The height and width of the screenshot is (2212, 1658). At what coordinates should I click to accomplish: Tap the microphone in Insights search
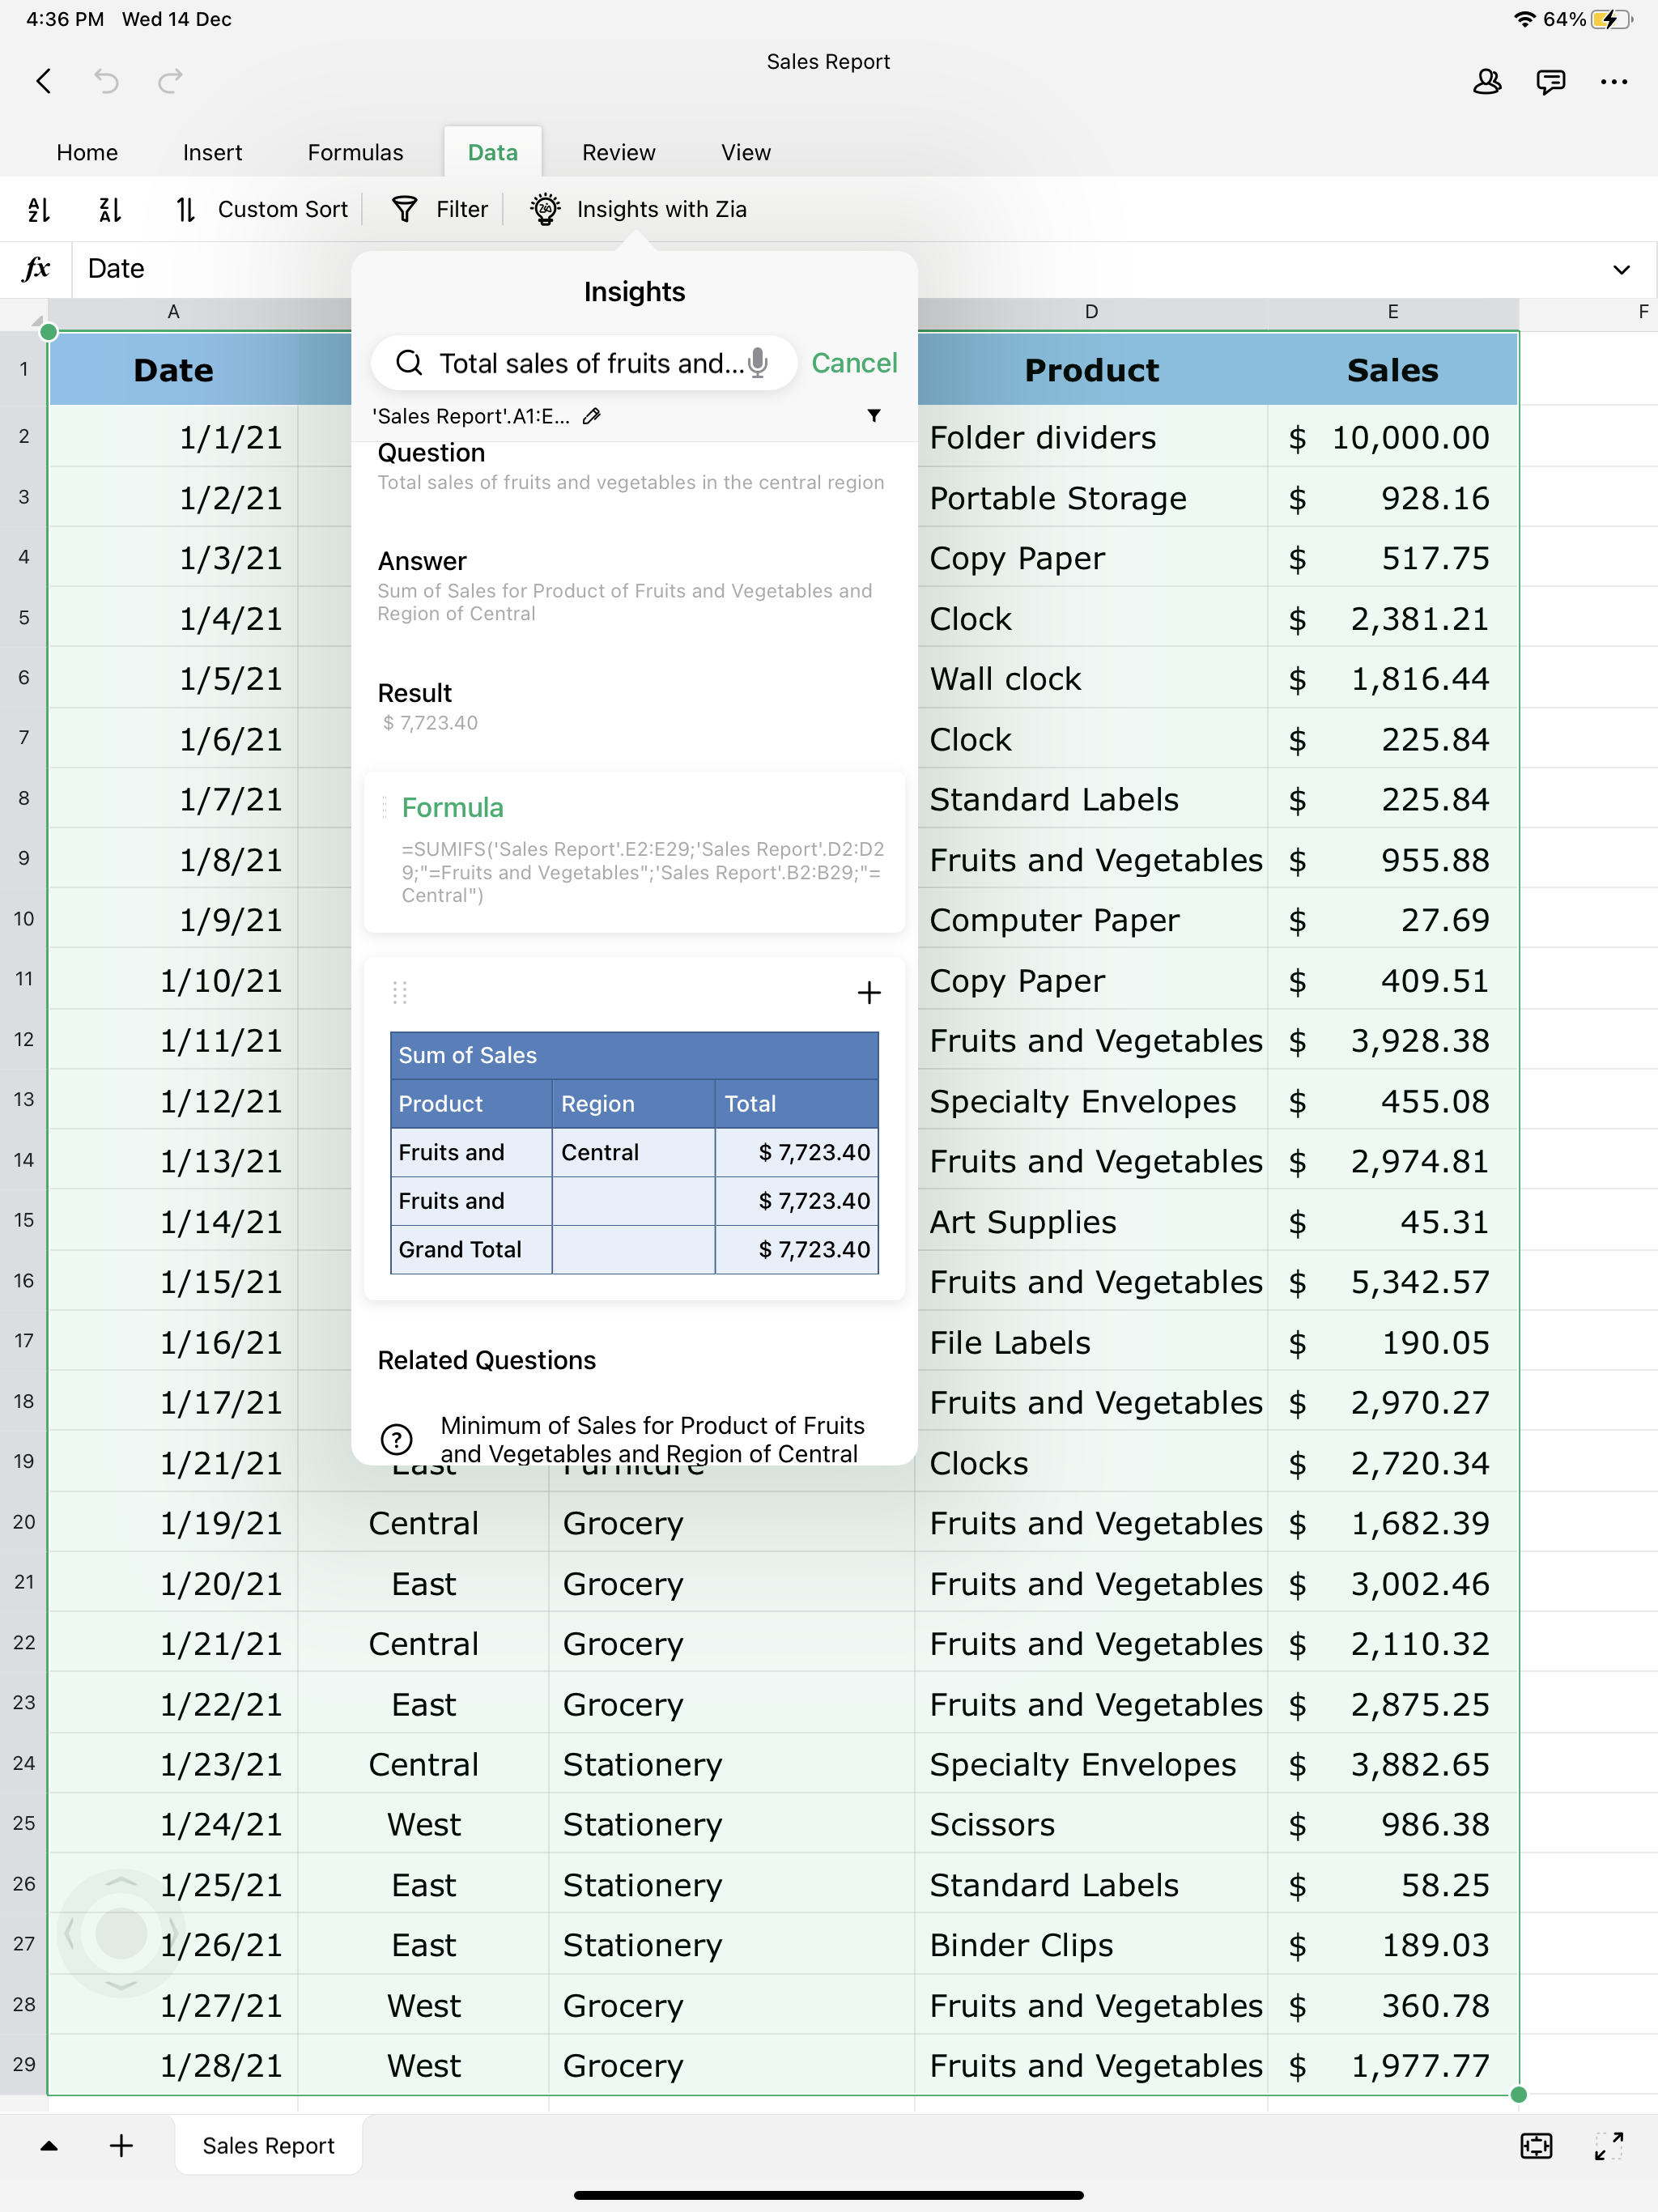[x=759, y=362]
